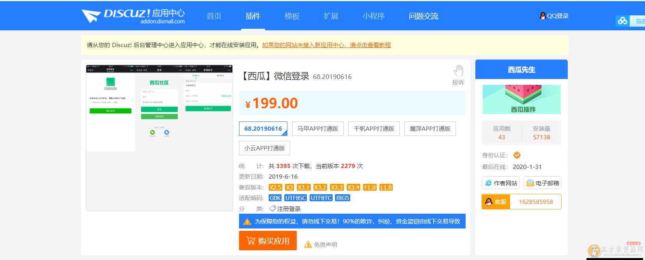Click the X3.4 compatibility tag
Viewport: 645px width, 260px height.
[353, 187]
